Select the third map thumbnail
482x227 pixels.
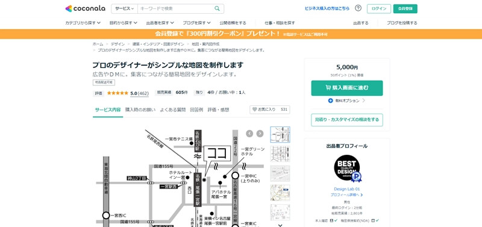point(280,173)
